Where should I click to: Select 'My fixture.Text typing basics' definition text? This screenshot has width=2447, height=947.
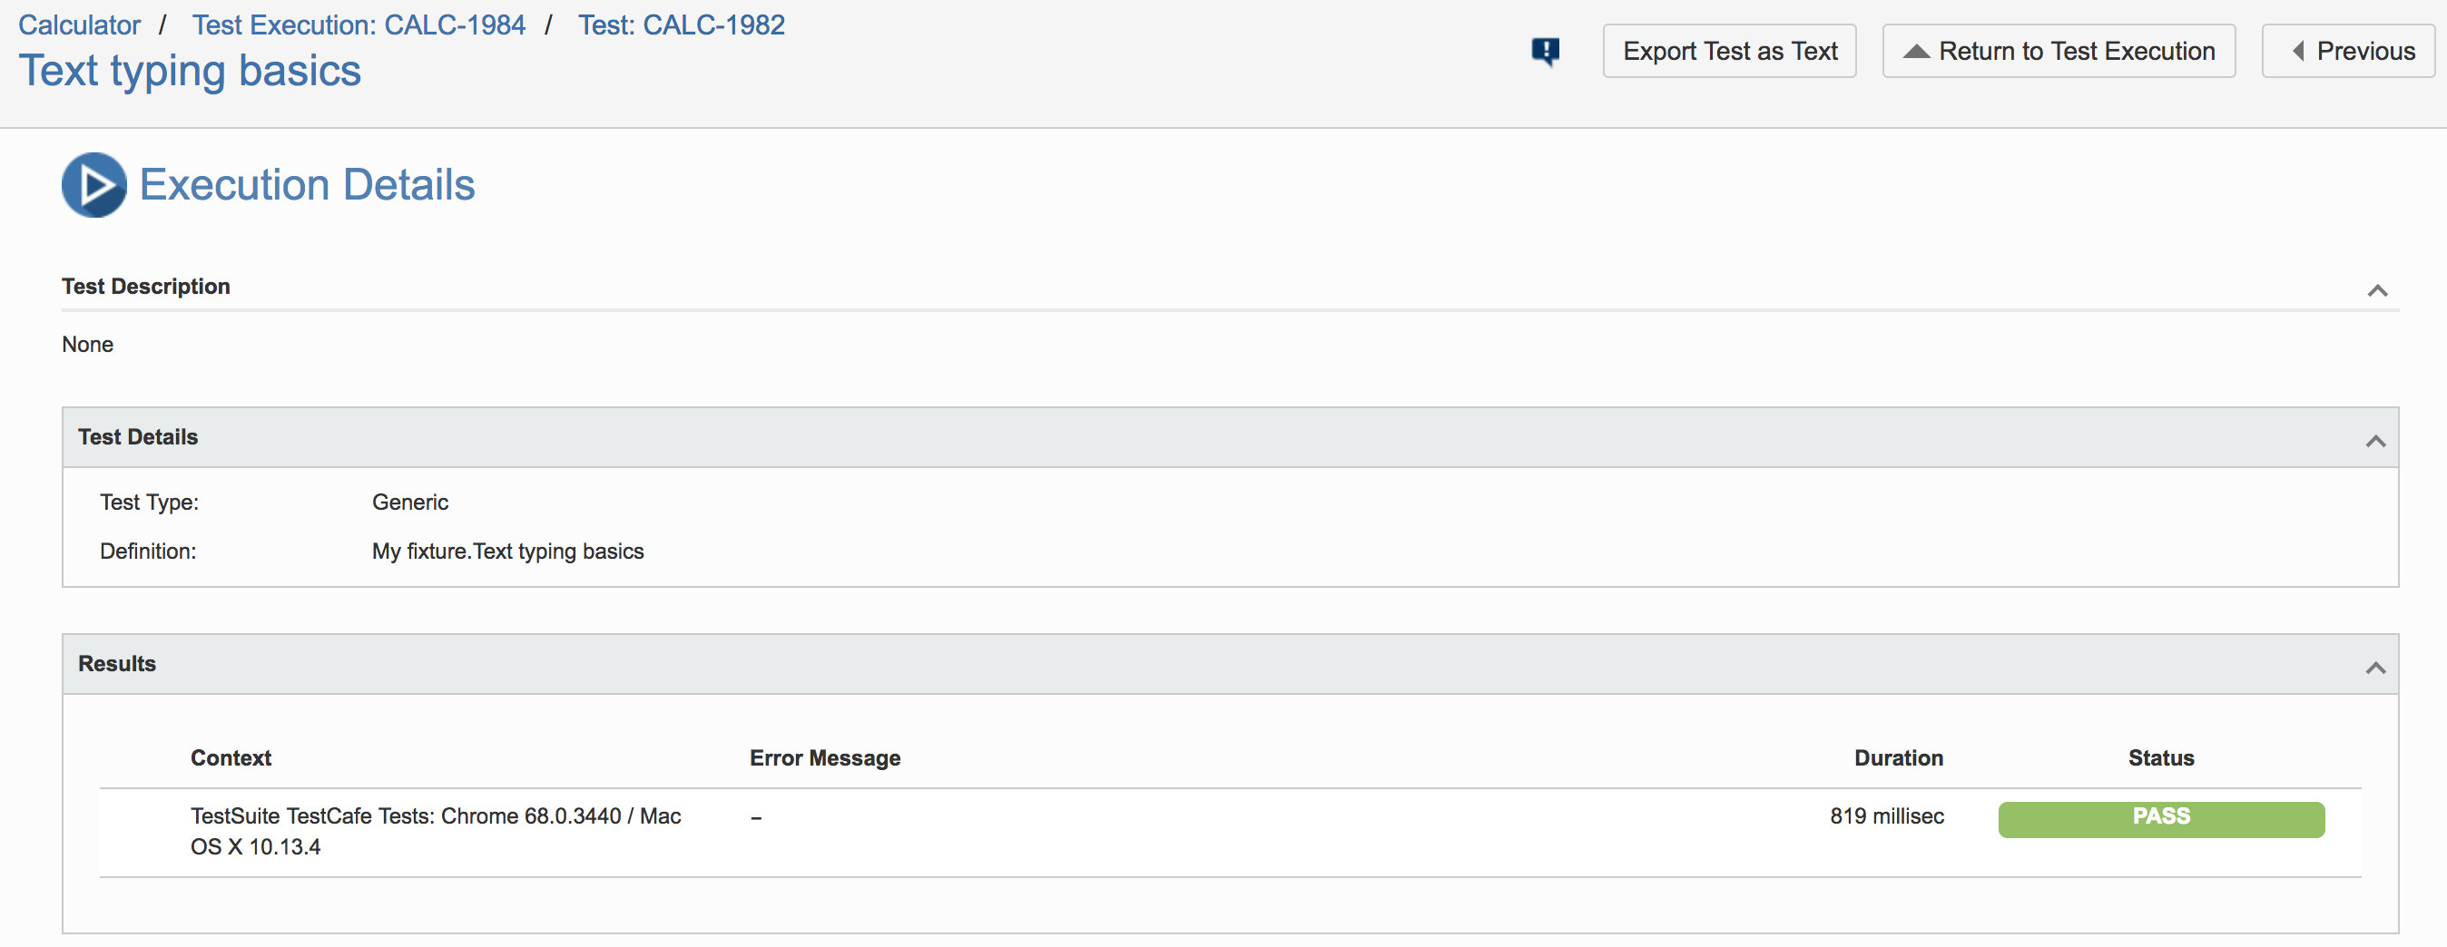click(508, 552)
